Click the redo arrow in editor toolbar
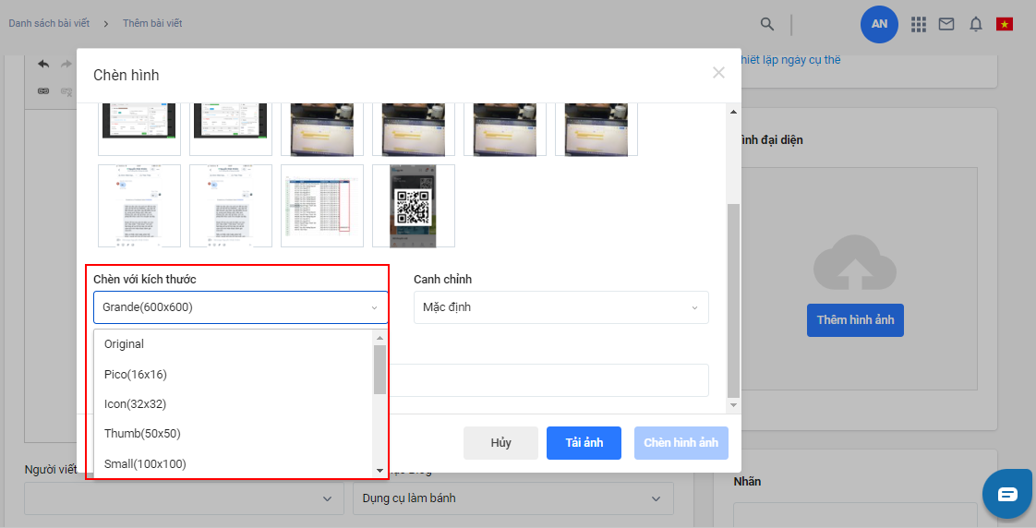The width and height of the screenshot is (1036, 528). (x=66, y=64)
